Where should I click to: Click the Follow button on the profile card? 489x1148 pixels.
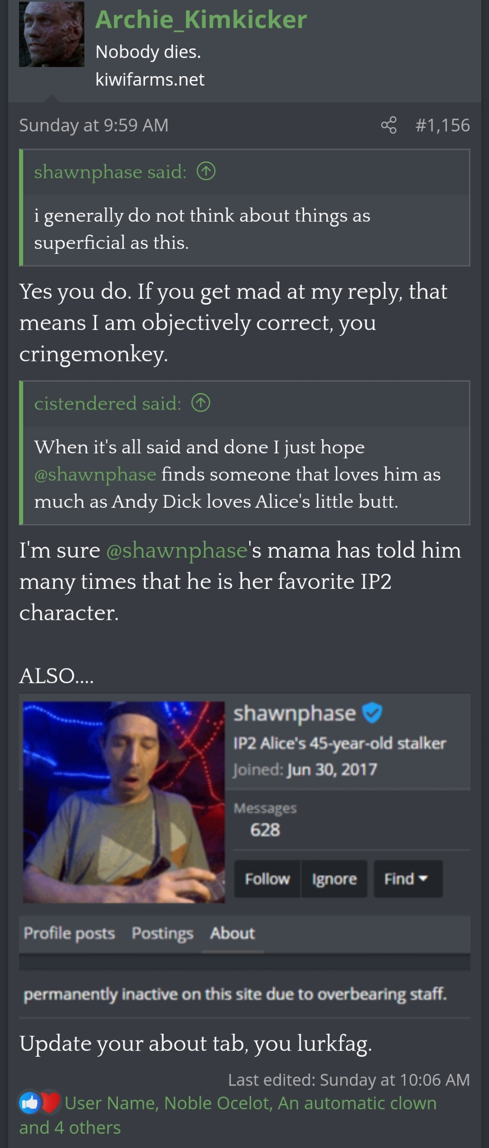pos(267,879)
